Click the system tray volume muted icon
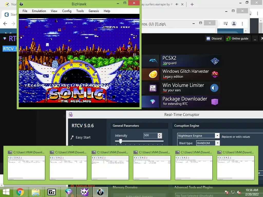This screenshot has width=263, height=197. click(x=239, y=192)
